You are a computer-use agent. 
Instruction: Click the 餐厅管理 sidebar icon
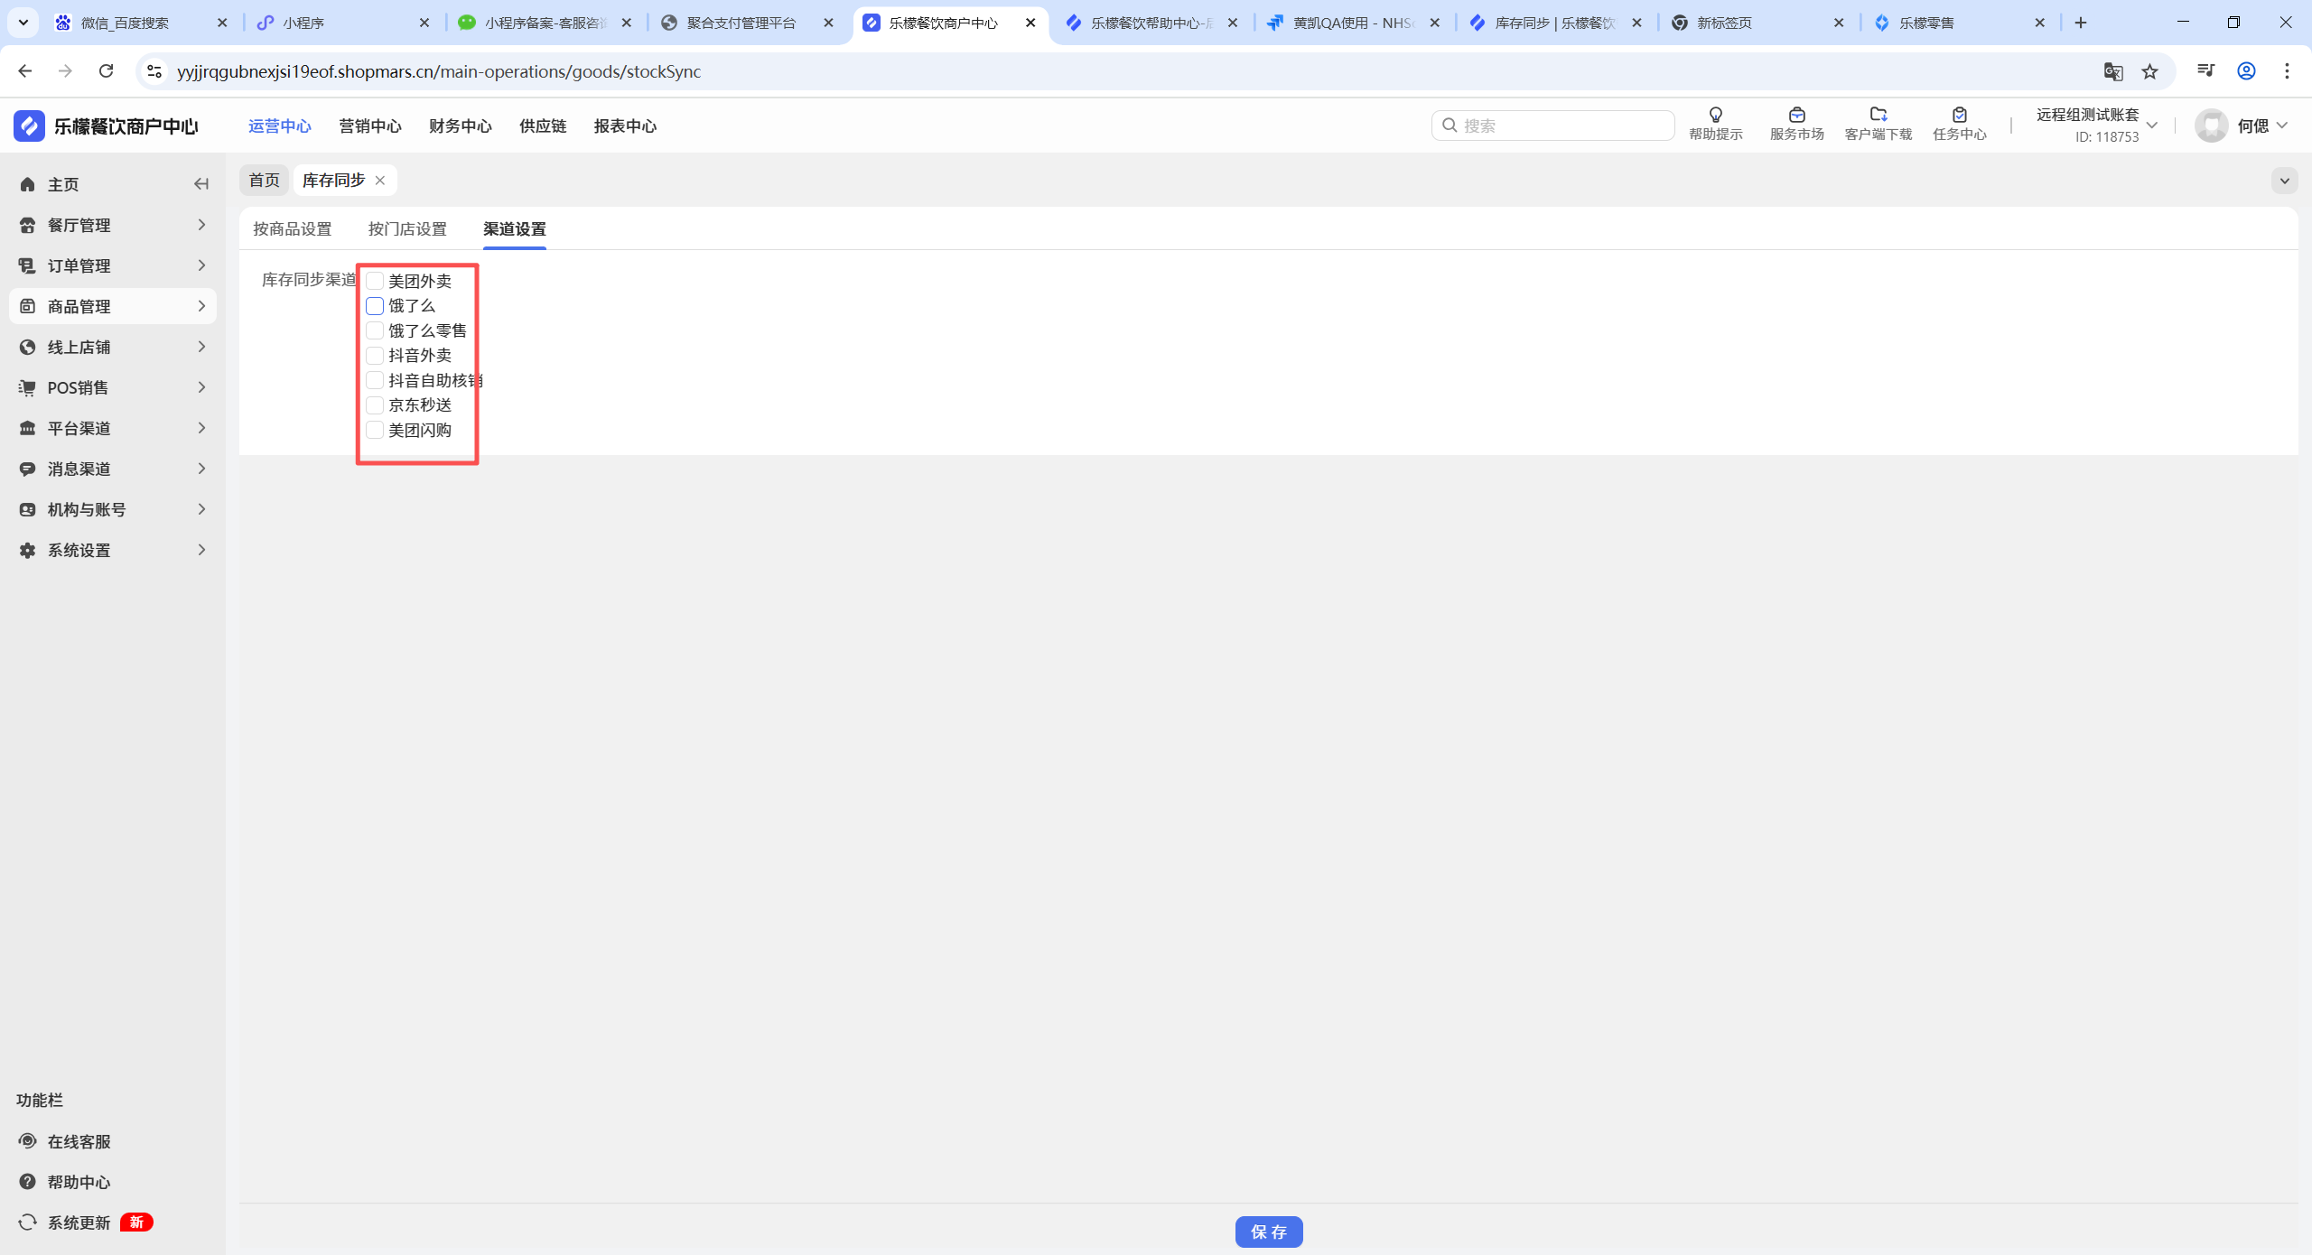point(28,225)
